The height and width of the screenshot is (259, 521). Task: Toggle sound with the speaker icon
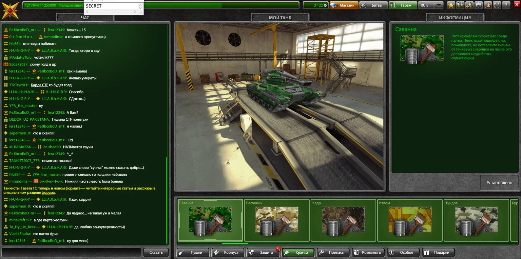[x=488, y=5]
